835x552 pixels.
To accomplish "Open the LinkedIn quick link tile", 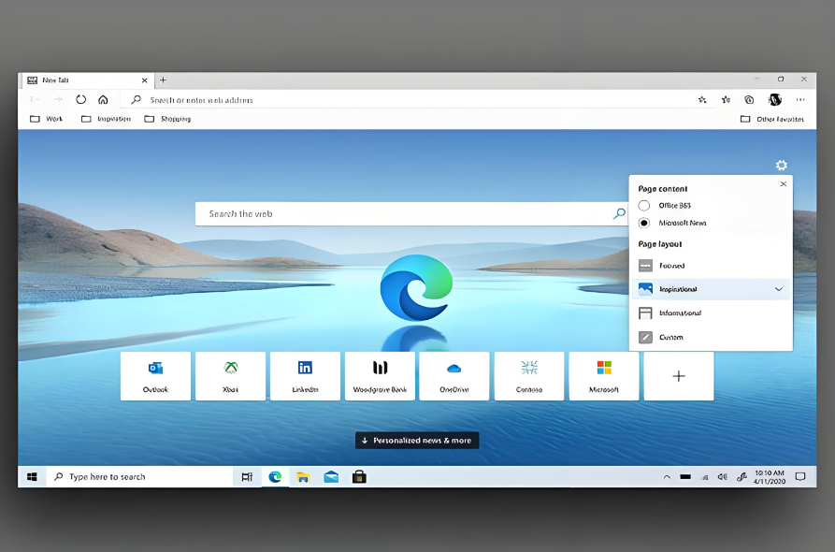I will [305, 375].
